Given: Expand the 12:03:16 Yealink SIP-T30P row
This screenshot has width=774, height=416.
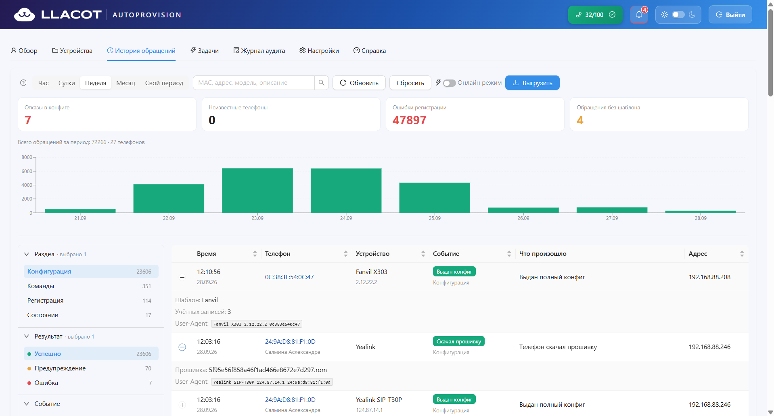Looking at the screenshot, I should point(182,405).
